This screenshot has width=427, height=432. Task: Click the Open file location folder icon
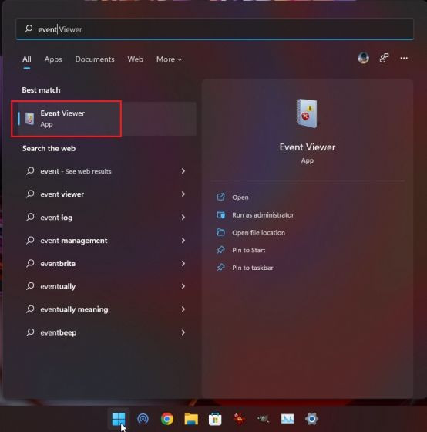[220, 232]
